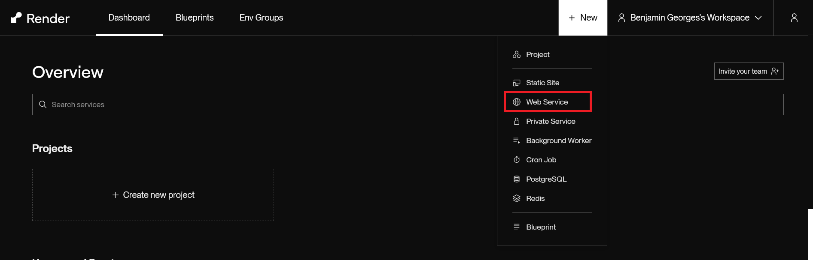The width and height of the screenshot is (813, 260).
Task: Click Create new project
Action: pyautogui.click(x=153, y=195)
